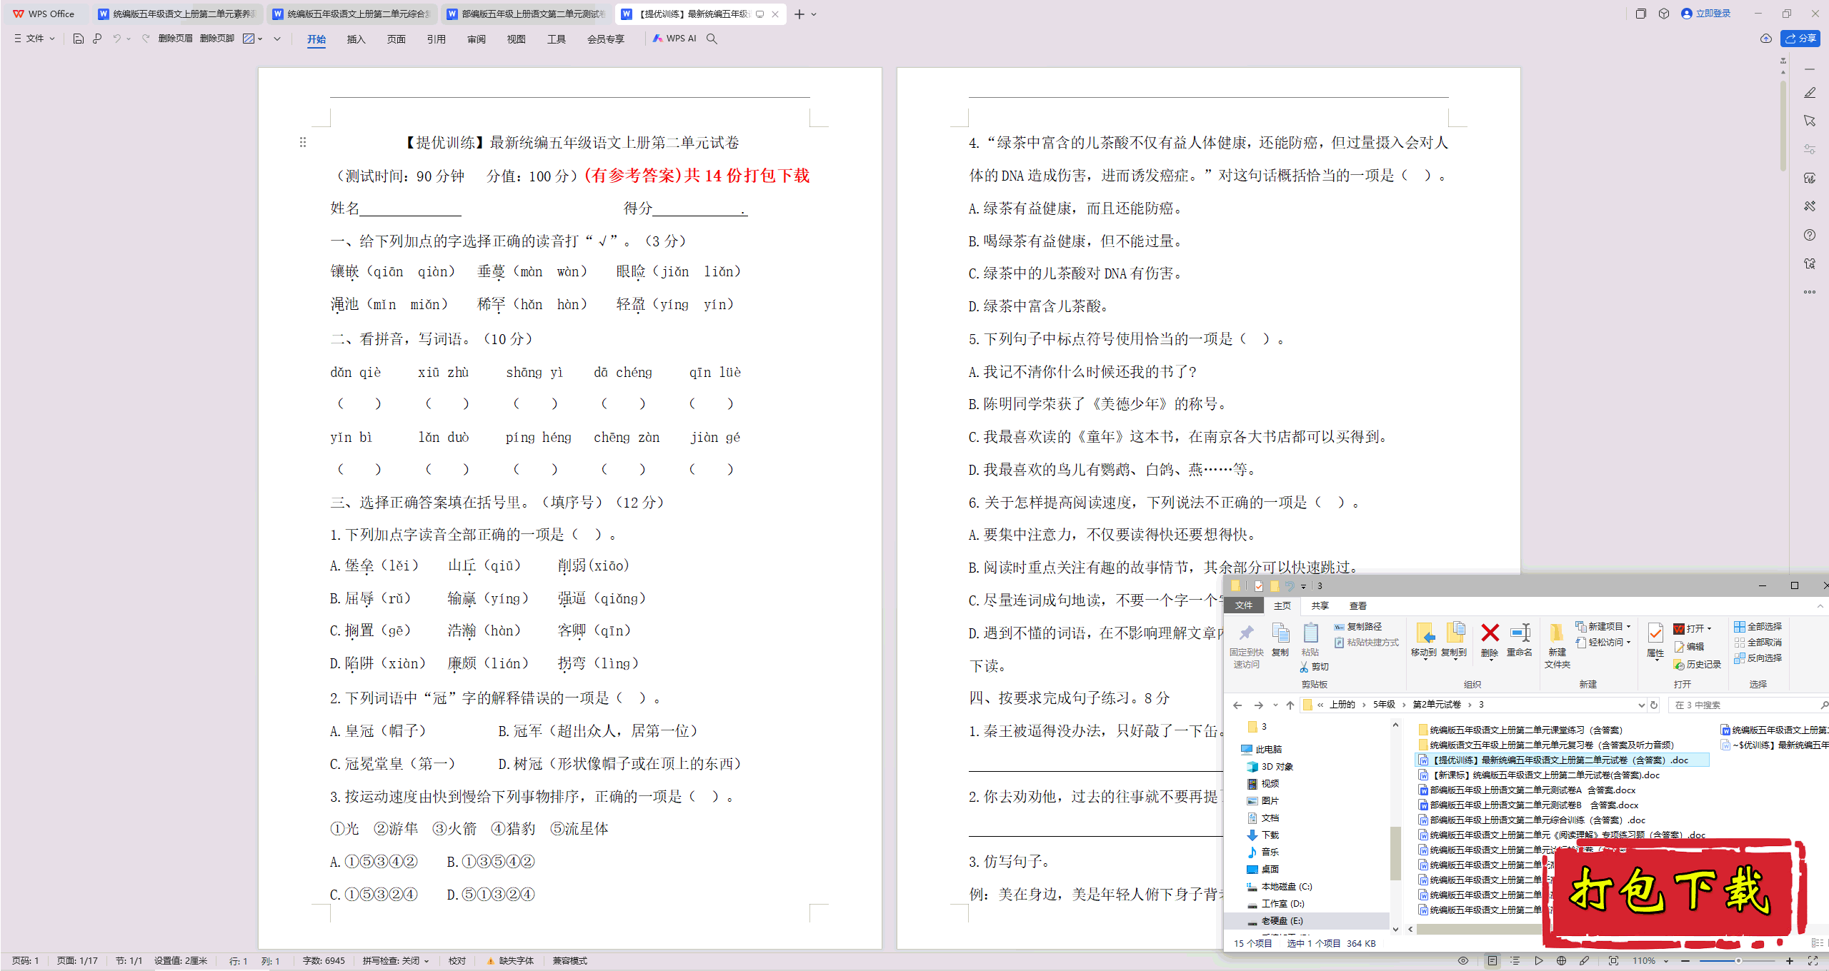
Task: Expand the 打开 dropdown in Explorer ribbon
Action: pos(1710,629)
